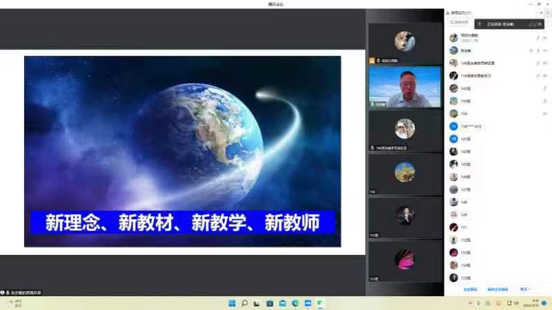Expand the 更多 dropdown below member list

pos(525,289)
